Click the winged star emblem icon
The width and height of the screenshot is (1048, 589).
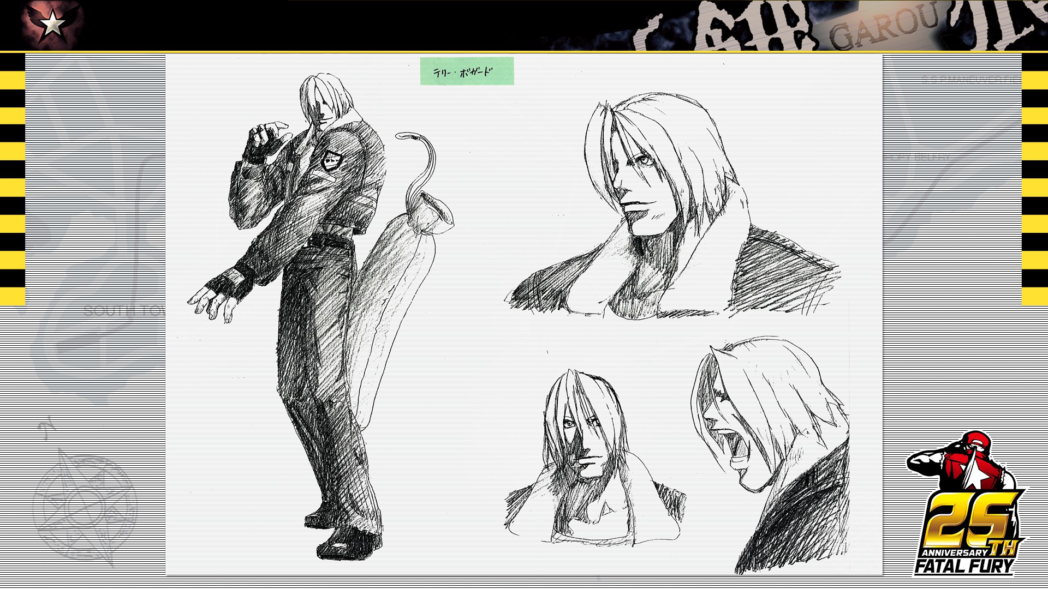[x=52, y=23]
